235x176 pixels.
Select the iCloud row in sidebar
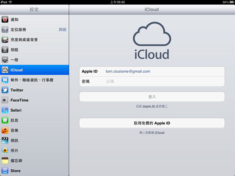point(34,70)
